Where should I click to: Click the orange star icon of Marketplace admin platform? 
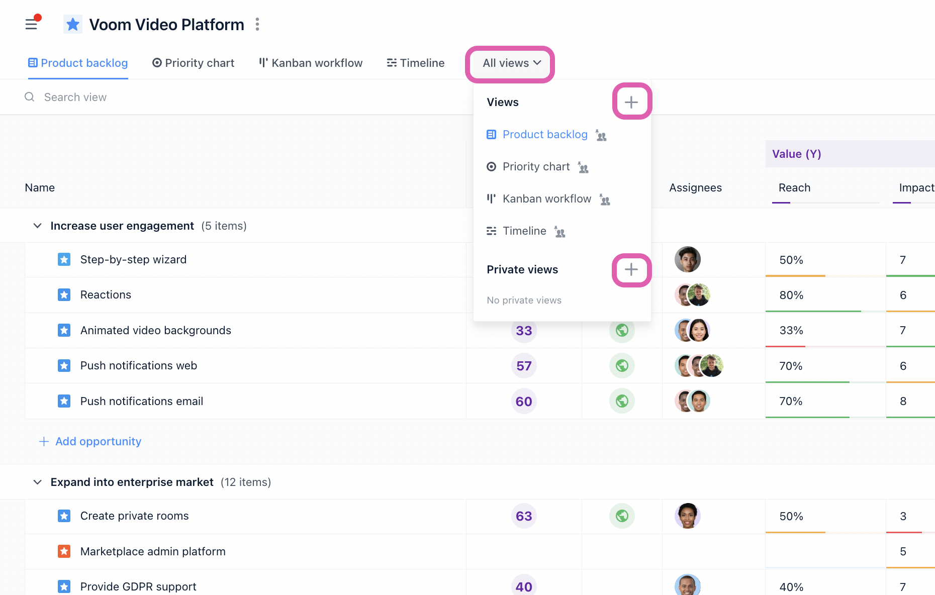coord(64,551)
